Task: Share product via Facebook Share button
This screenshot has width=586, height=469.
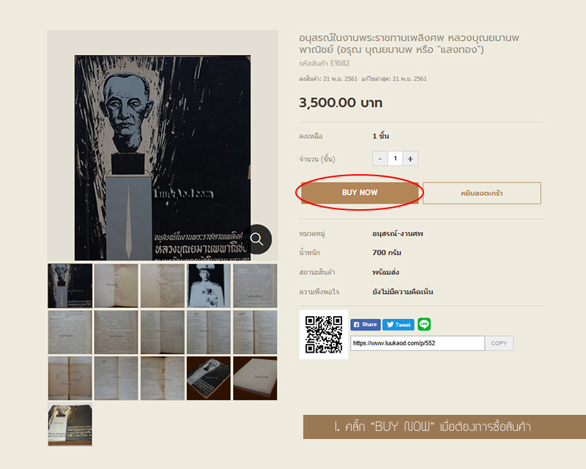Action: click(x=365, y=324)
